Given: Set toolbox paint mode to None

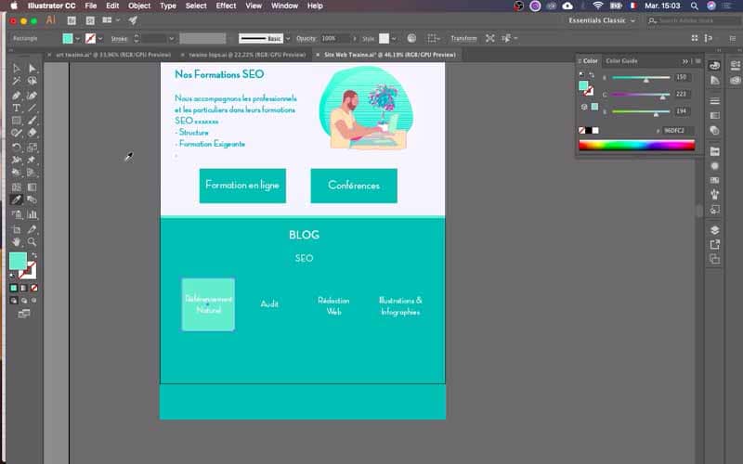Looking at the screenshot, I should [34, 288].
